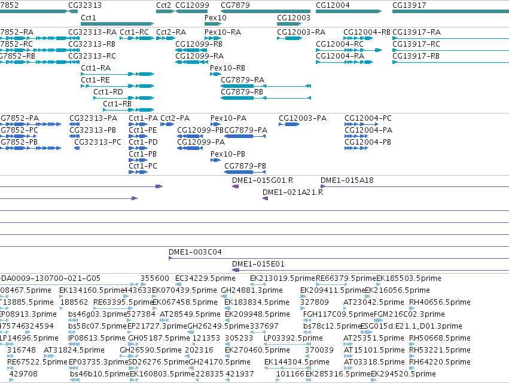Select transcript Cct1-RB
The height and width of the screenshot is (383, 509).
pos(128,110)
